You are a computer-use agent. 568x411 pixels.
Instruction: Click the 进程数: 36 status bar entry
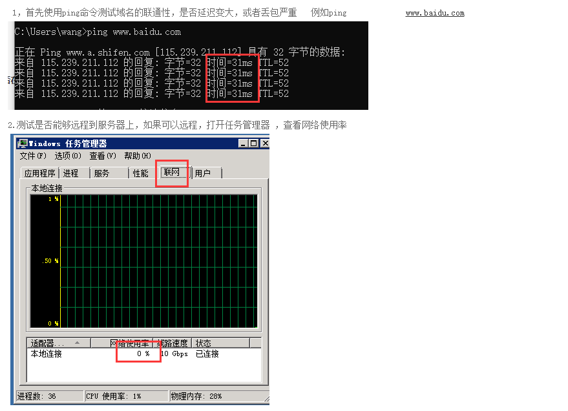click(x=50, y=396)
